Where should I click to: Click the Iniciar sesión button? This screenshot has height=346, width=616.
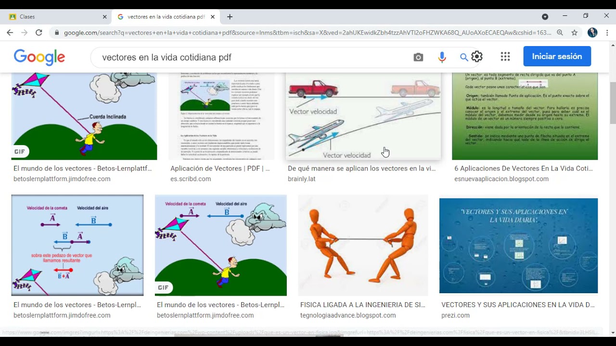pyautogui.click(x=557, y=56)
